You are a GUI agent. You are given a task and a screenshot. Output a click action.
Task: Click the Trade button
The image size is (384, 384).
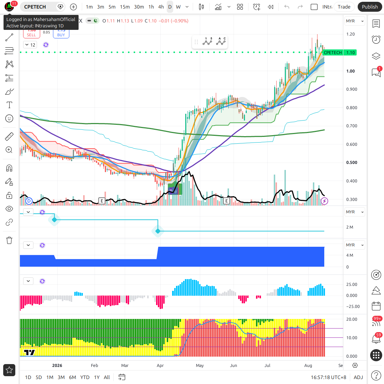pos(344,7)
